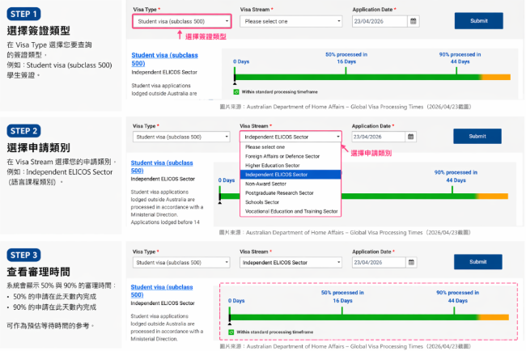The width and height of the screenshot is (526, 351).
Task: Click the 'Visa Stream' label in STEP 2
Action: [x=254, y=126]
